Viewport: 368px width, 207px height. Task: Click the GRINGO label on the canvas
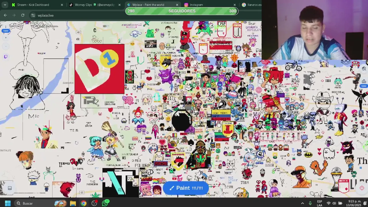point(161,164)
